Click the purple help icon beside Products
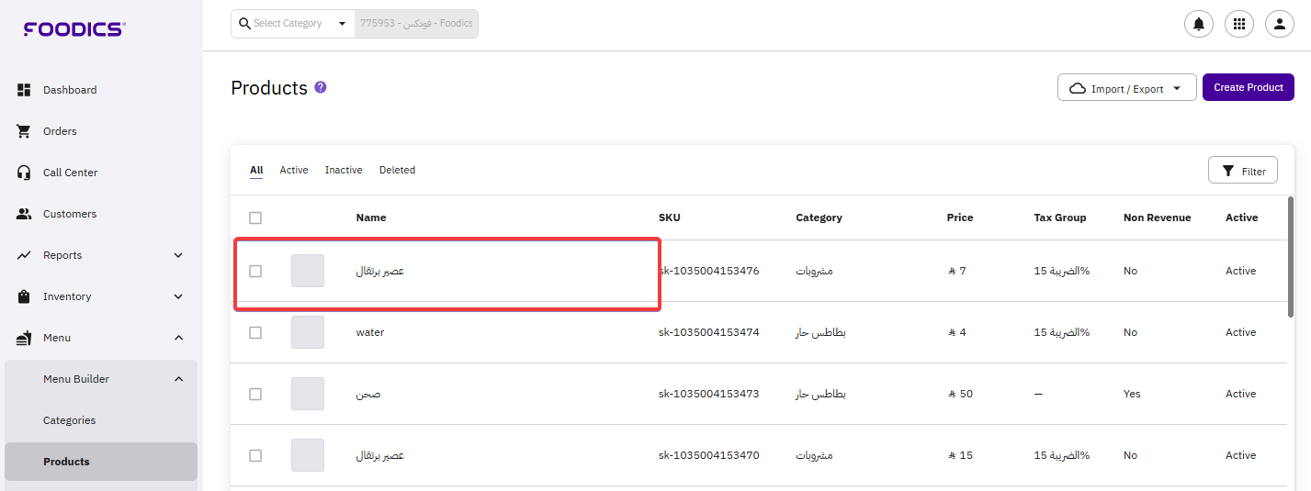1311x491 pixels. (x=321, y=87)
